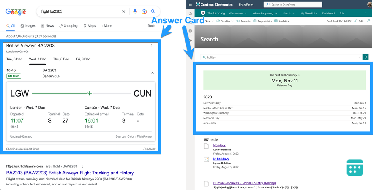Submit holiday search with green arrow button
Viewport: 376px width, 190px height.
point(365,57)
